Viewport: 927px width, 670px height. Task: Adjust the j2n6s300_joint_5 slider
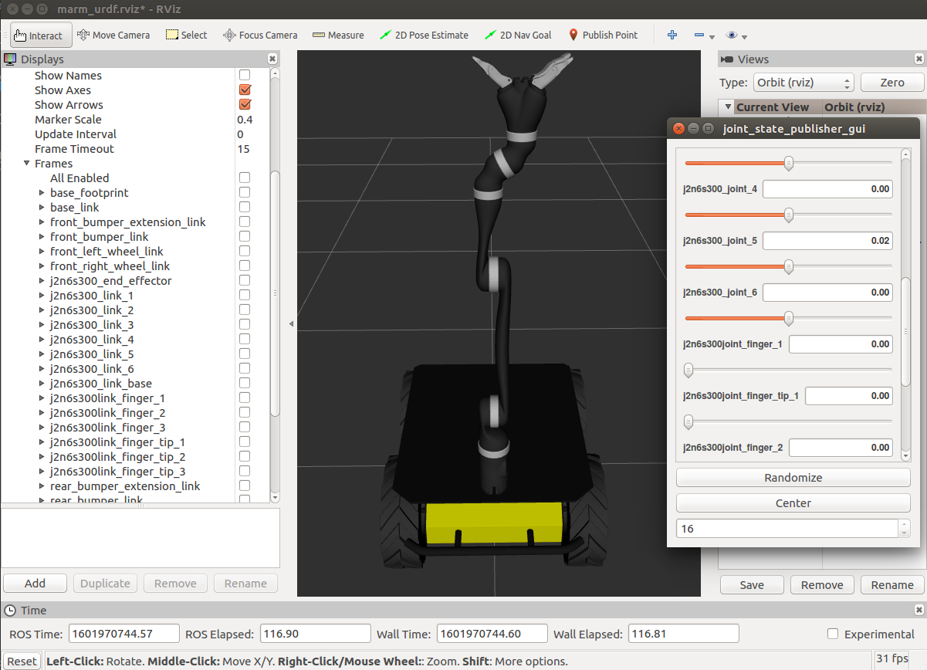click(788, 266)
